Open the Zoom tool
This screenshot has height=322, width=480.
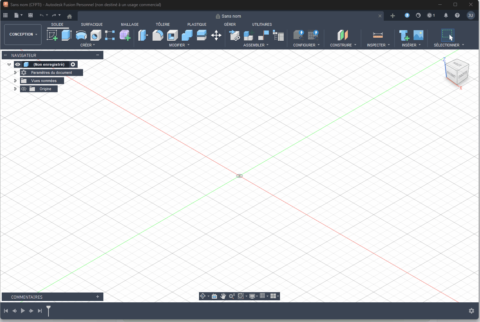click(x=232, y=296)
